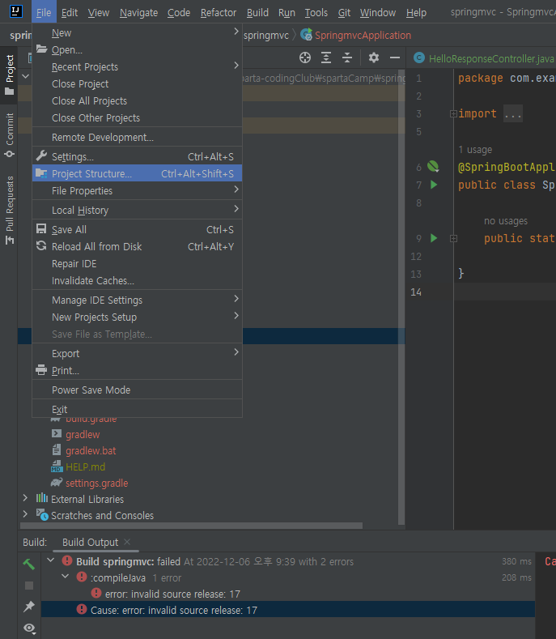Expand External Libraries node
Screen dimensions: 556x639
click(25, 498)
